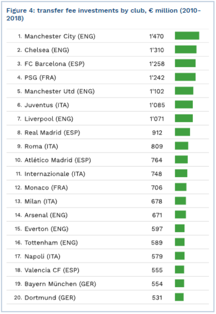
Task: Click the Manchester Utd (ENG) label
Action: tap(59, 91)
